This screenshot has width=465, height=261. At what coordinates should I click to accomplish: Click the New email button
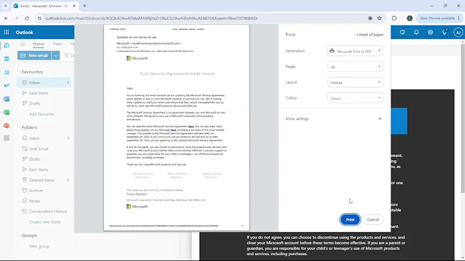34,56
